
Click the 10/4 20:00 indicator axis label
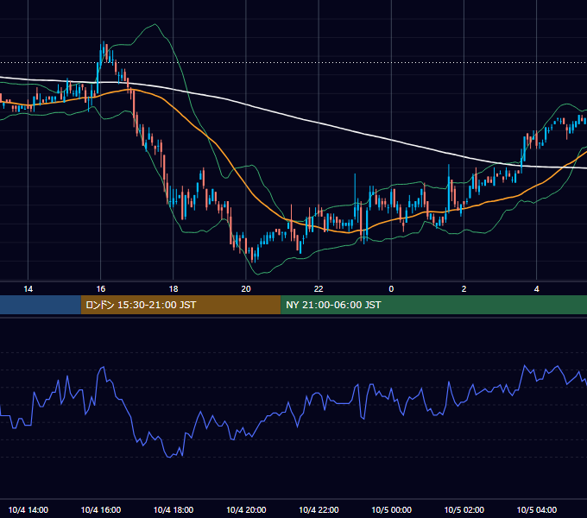[246, 509]
